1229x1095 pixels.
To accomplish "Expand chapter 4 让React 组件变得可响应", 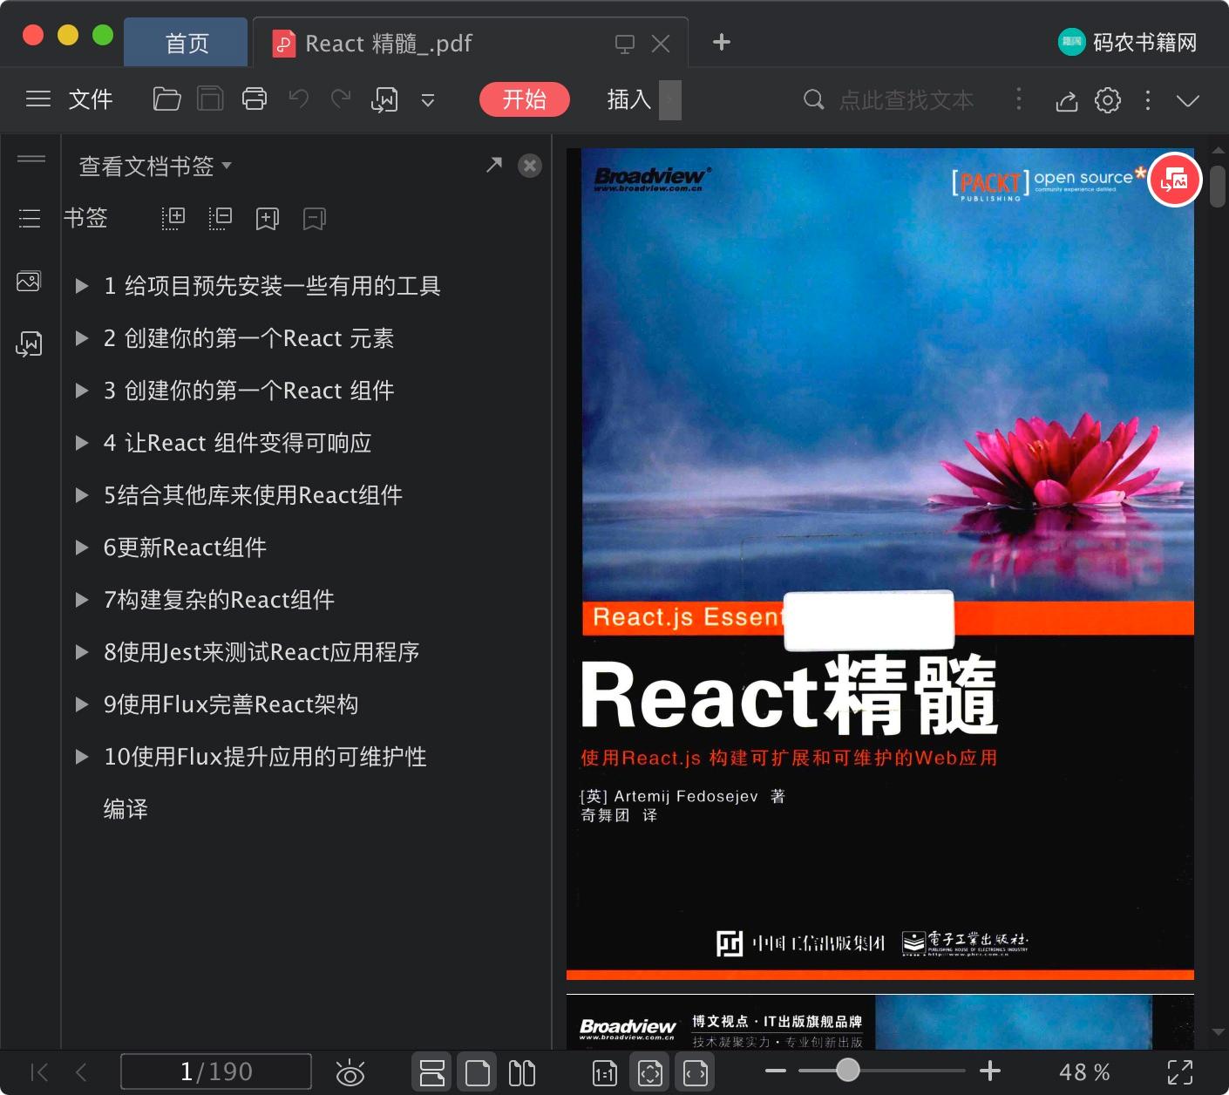I will coord(82,443).
